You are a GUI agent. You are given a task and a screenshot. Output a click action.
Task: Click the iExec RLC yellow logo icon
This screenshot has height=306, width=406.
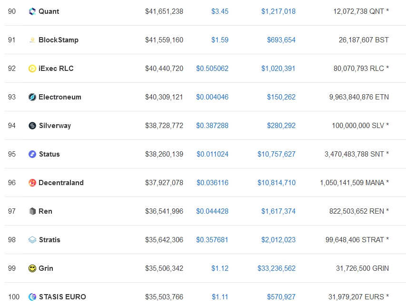32,69
